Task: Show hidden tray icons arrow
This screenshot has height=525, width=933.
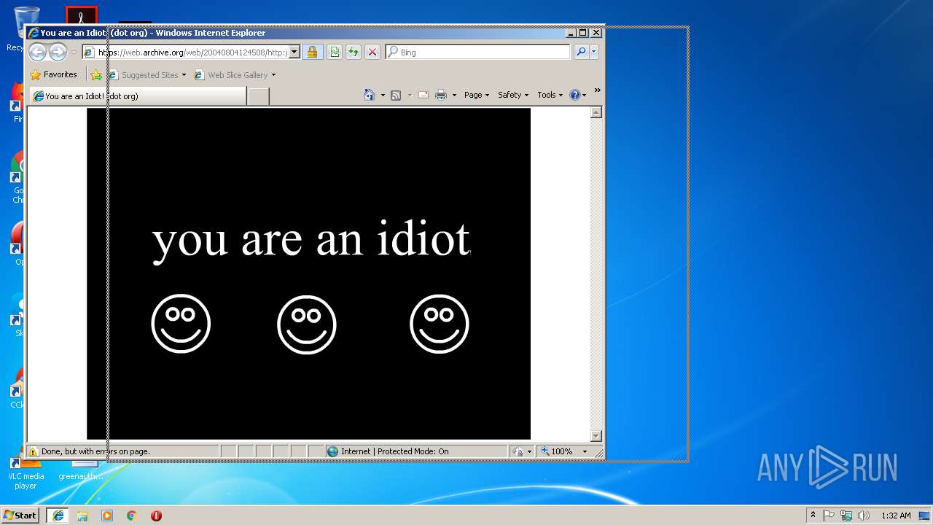Action: (813, 515)
